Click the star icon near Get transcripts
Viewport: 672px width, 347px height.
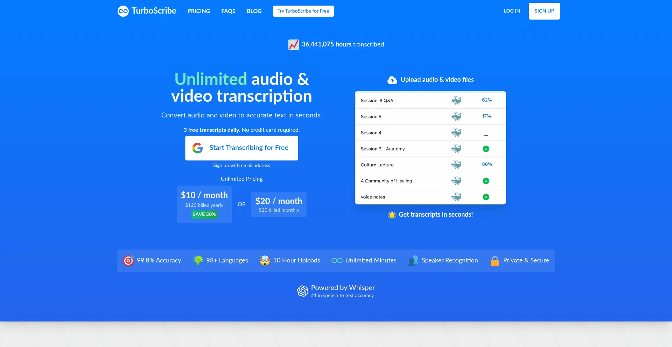[x=392, y=215]
